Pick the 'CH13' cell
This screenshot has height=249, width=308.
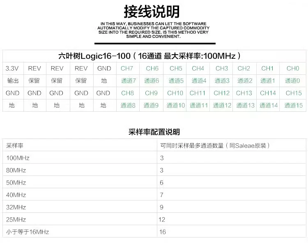(x=244, y=93)
